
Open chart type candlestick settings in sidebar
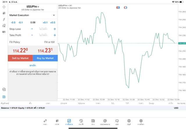tap(4, 13)
